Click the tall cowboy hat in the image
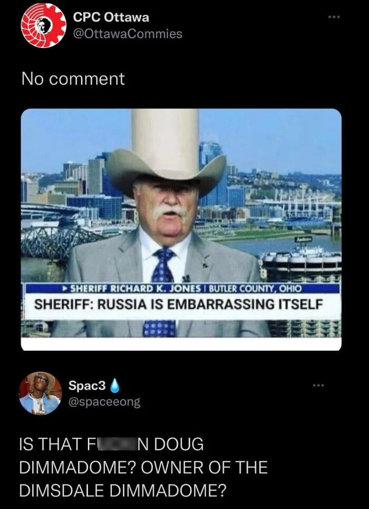369x509 pixels. coord(166,149)
